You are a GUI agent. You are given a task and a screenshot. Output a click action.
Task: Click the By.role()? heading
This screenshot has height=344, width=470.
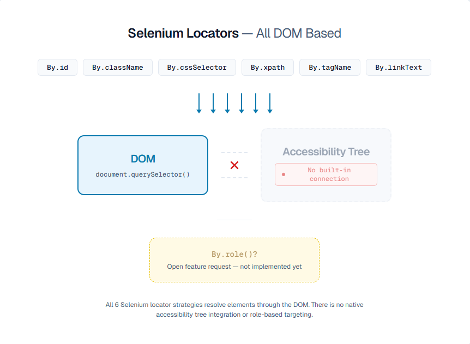[x=234, y=254]
